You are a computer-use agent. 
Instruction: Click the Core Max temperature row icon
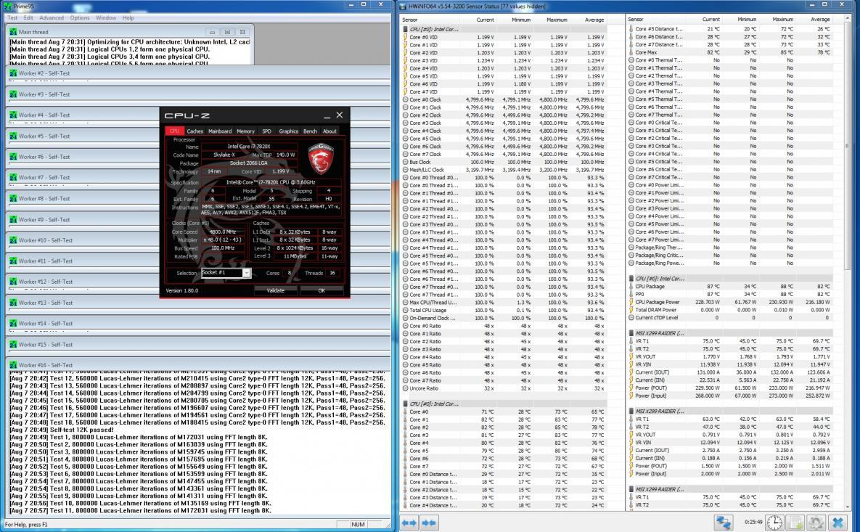[x=631, y=53]
